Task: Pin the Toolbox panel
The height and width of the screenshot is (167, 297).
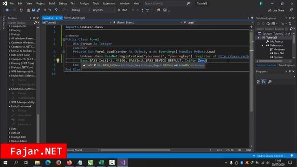Action: coord(34,18)
